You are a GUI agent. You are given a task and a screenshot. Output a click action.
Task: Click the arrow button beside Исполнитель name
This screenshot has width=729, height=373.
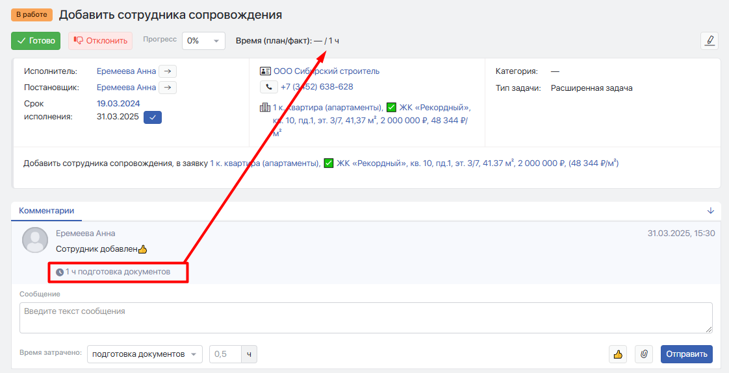click(x=168, y=71)
